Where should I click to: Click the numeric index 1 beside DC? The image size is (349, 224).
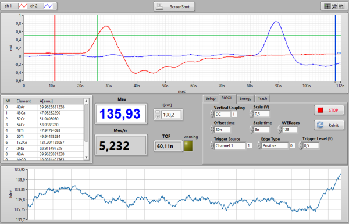(234, 114)
